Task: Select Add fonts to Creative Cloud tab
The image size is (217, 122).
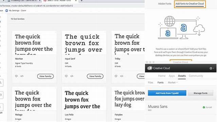Action: click(x=190, y=4)
